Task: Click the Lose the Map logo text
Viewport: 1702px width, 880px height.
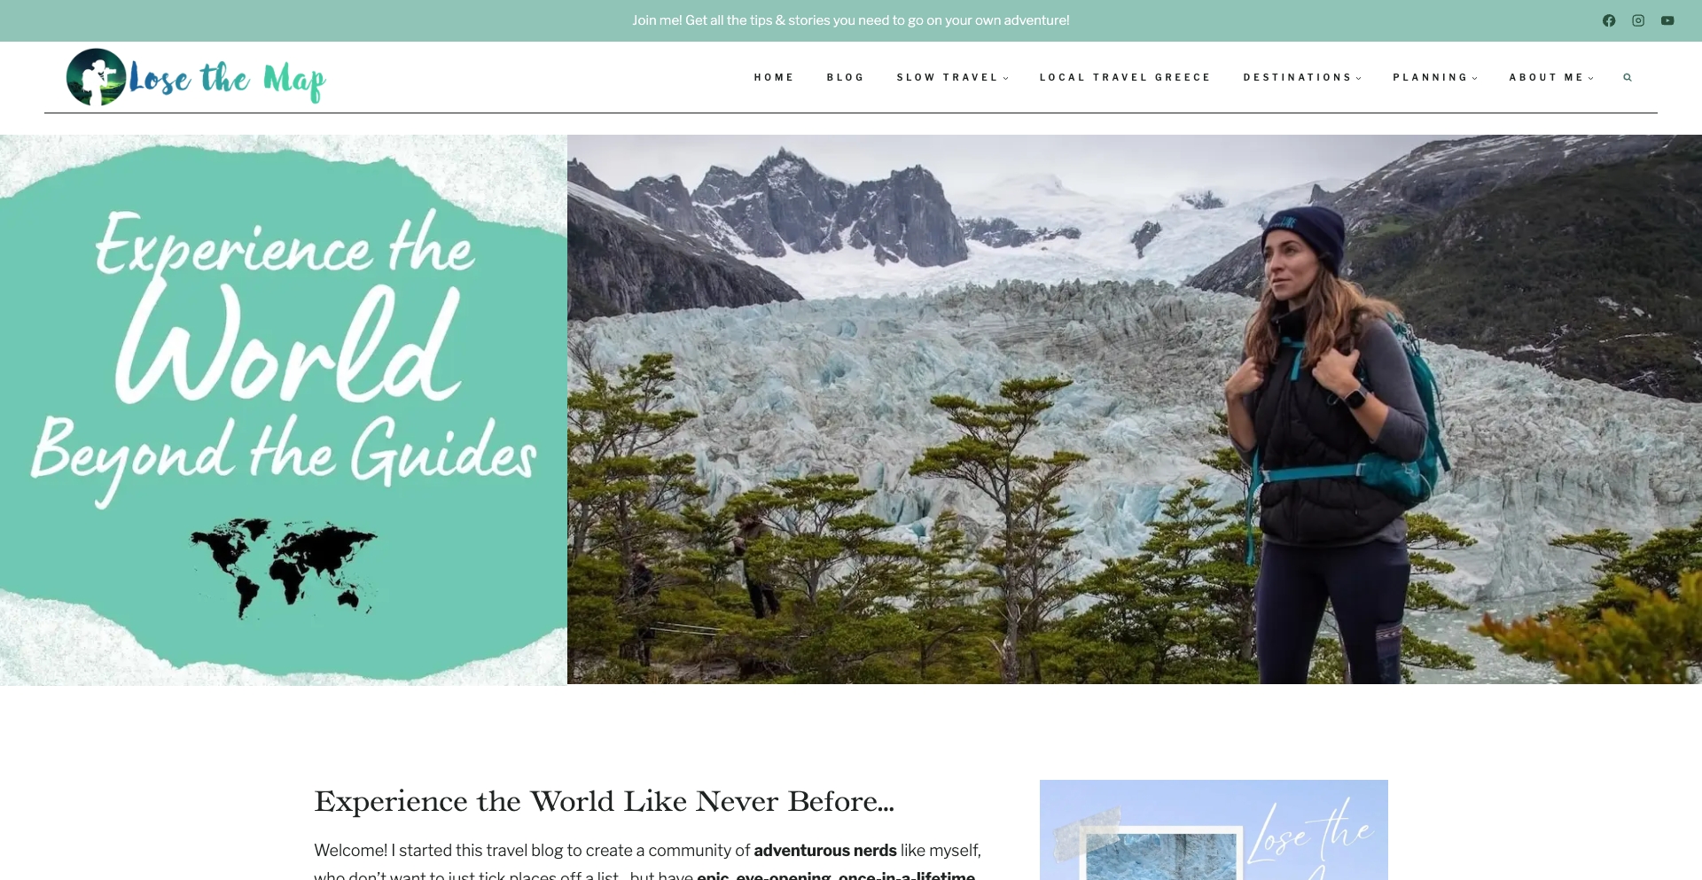Action: (228, 80)
